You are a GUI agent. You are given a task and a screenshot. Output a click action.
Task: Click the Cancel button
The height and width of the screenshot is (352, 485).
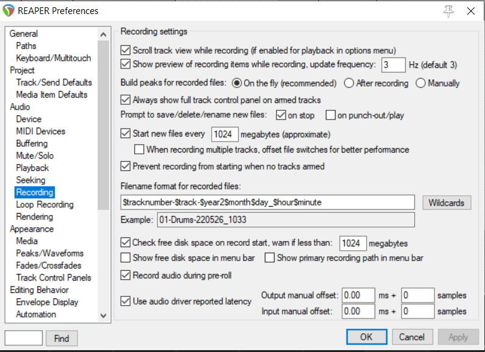click(x=412, y=337)
